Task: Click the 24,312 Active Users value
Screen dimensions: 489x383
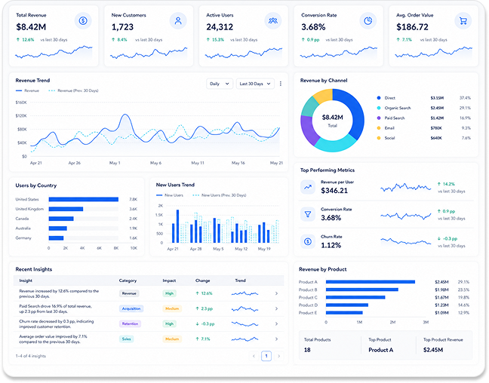Action: tap(220, 27)
